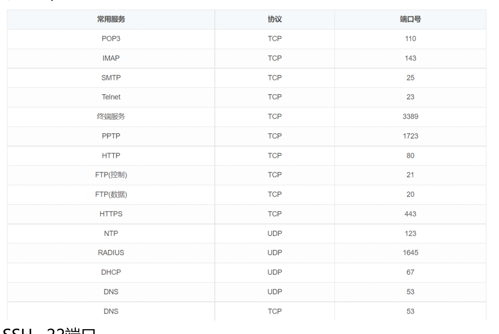Select the HTTP service cell
The image size is (499, 334).
click(x=111, y=156)
